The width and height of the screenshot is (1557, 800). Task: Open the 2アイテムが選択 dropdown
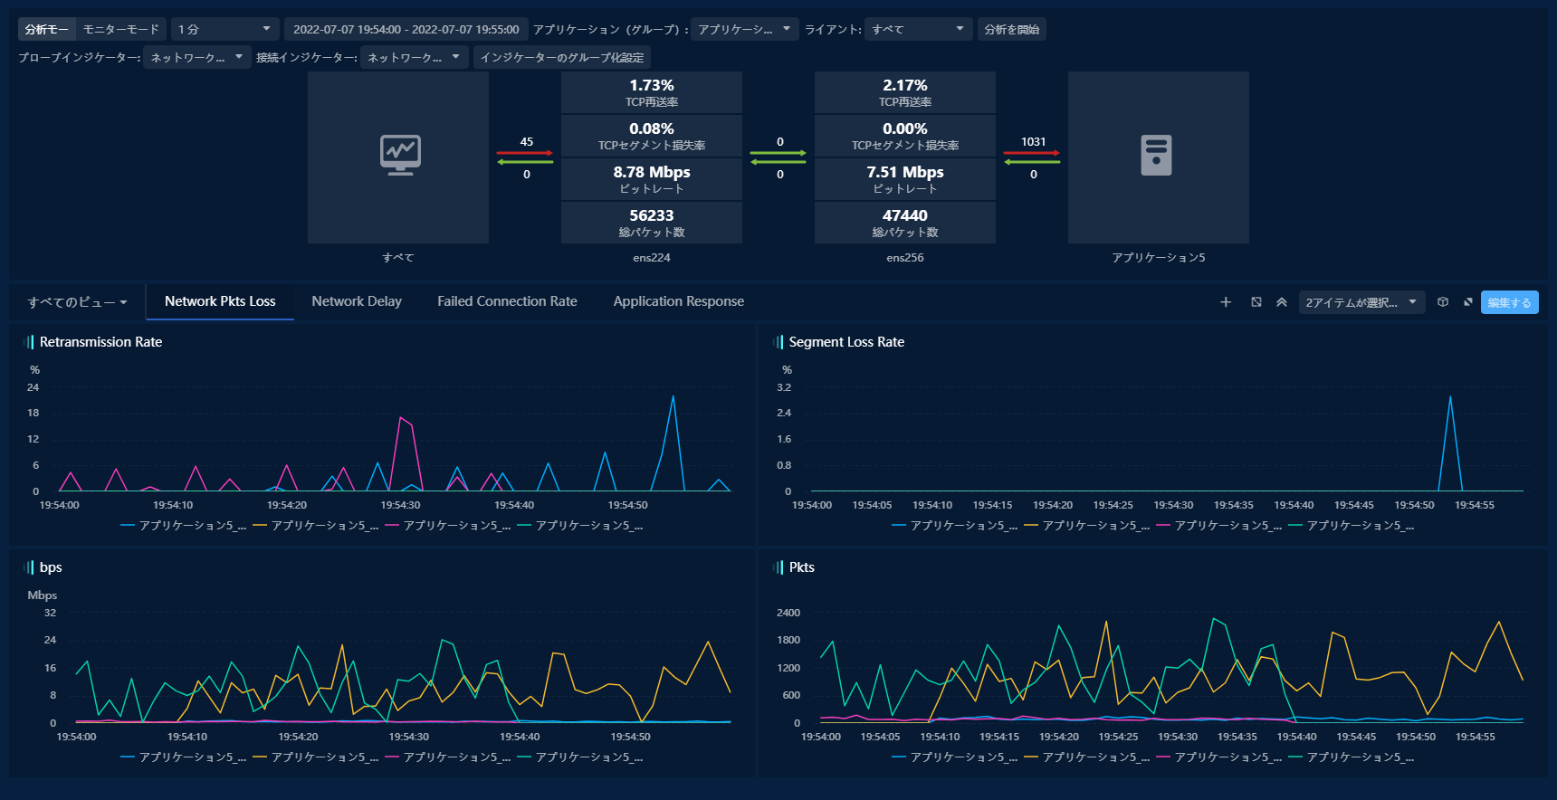pyautogui.click(x=1361, y=302)
